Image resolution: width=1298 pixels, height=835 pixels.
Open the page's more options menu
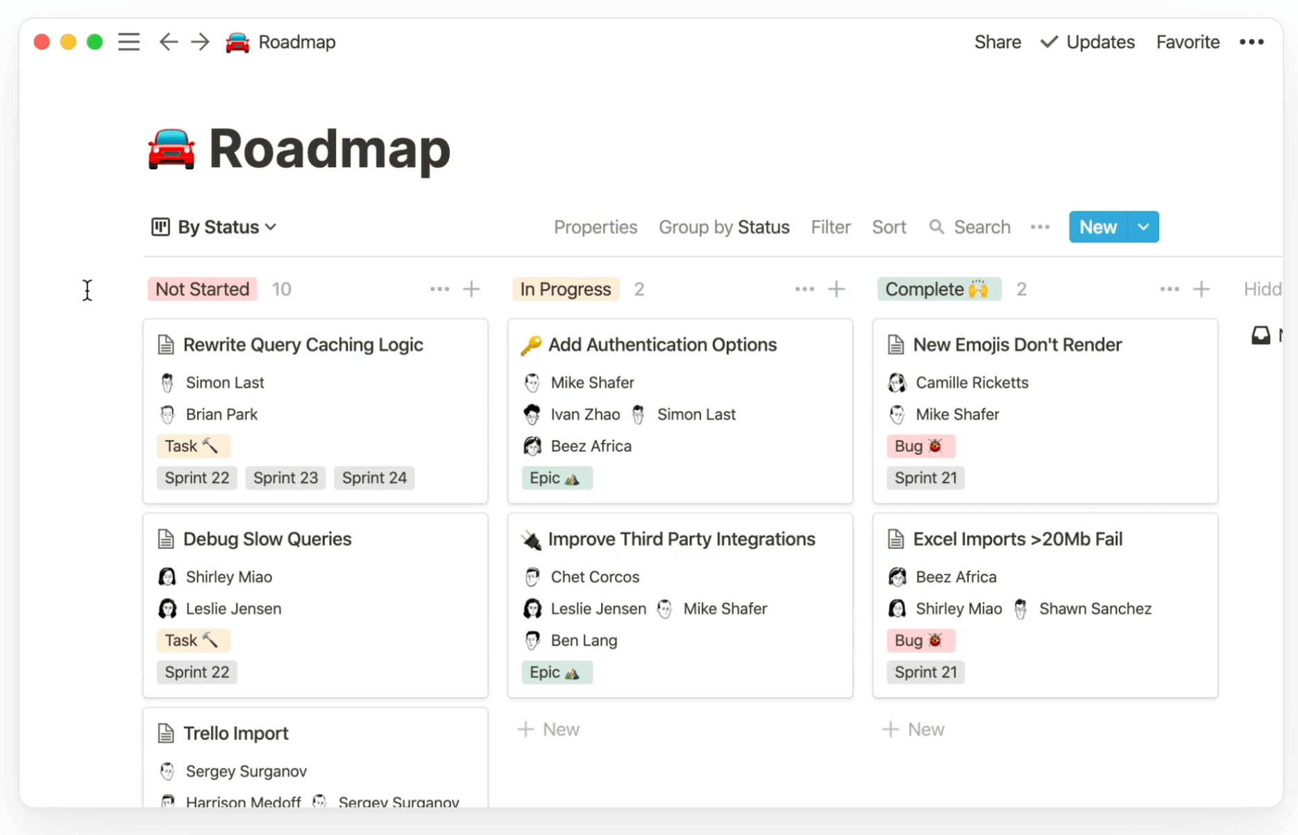pyautogui.click(x=1251, y=42)
